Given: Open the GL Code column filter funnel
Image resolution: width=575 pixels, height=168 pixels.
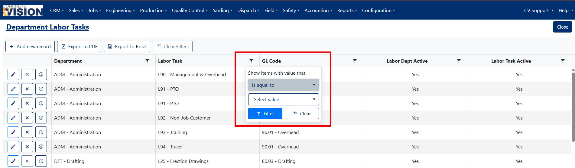Looking at the screenshot, I should [x=355, y=61].
